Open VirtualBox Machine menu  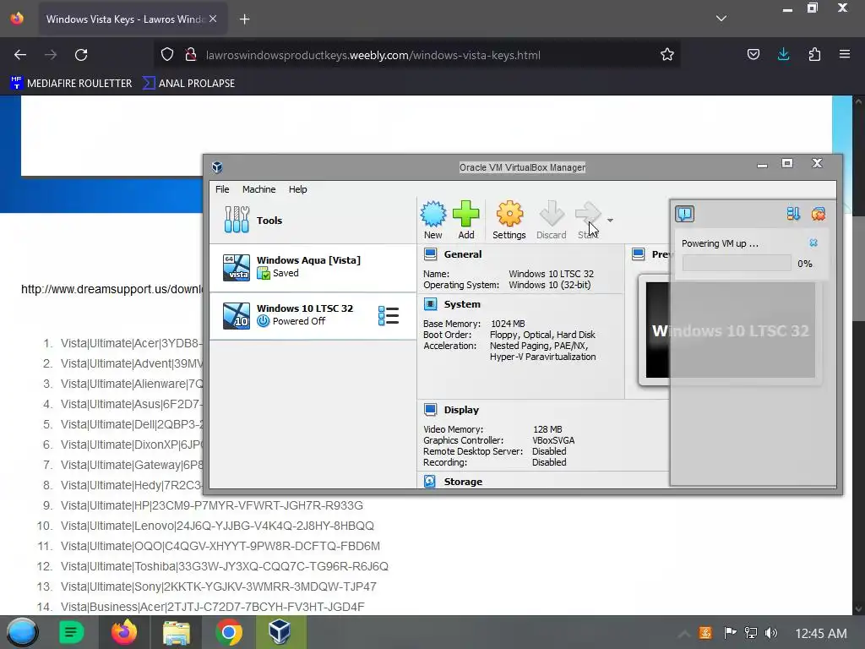click(x=258, y=189)
